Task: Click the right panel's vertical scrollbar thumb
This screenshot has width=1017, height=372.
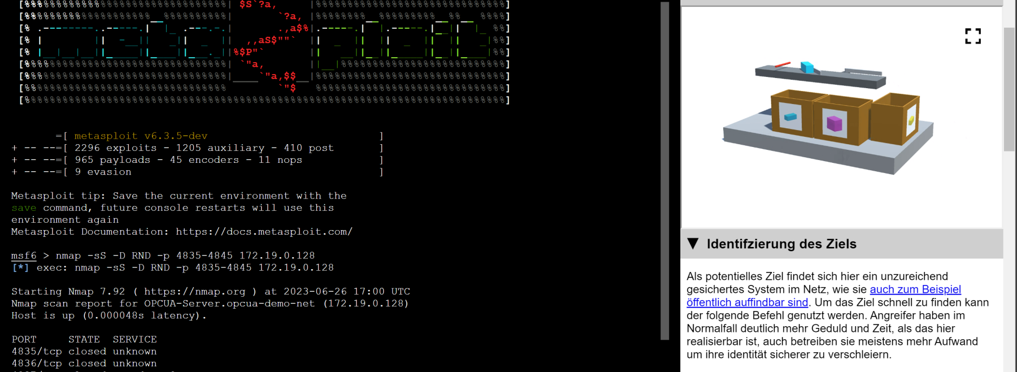Action: click(1009, 89)
